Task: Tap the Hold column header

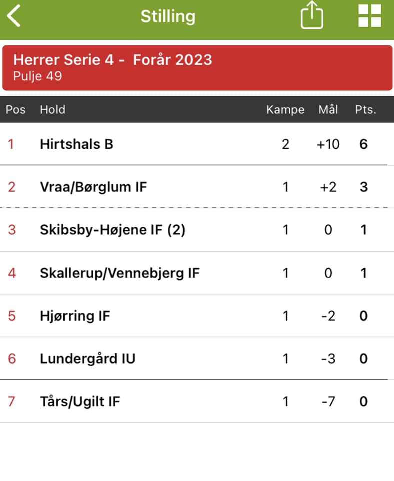Action: (x=52, y=109)
